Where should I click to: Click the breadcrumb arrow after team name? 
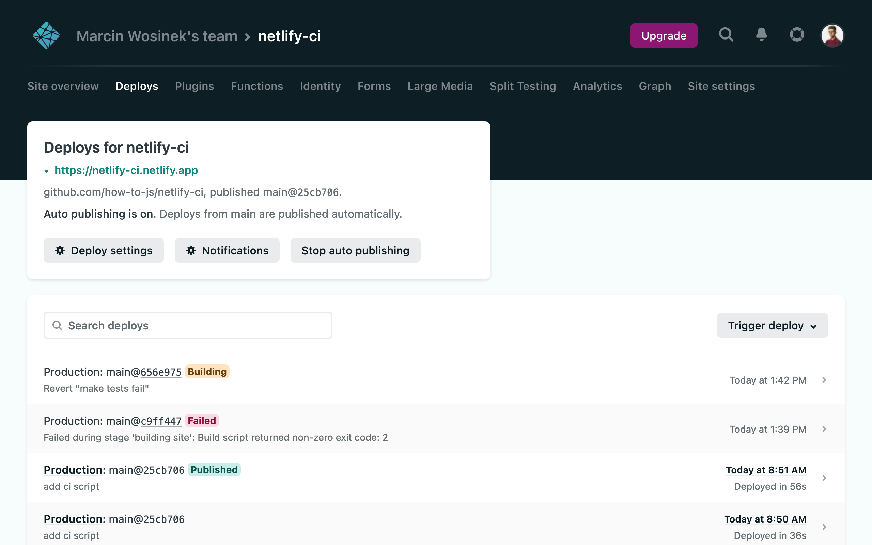click(x=247, y=37)
